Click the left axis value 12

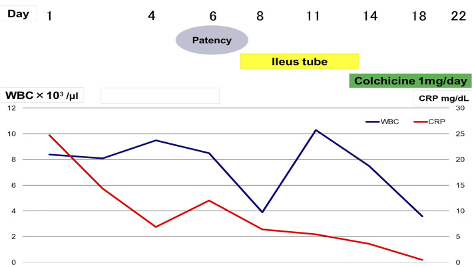coord(12,108)
